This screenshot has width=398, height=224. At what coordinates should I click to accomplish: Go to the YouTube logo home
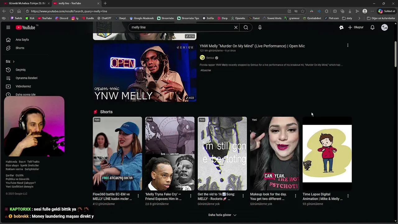click(26, 27)
